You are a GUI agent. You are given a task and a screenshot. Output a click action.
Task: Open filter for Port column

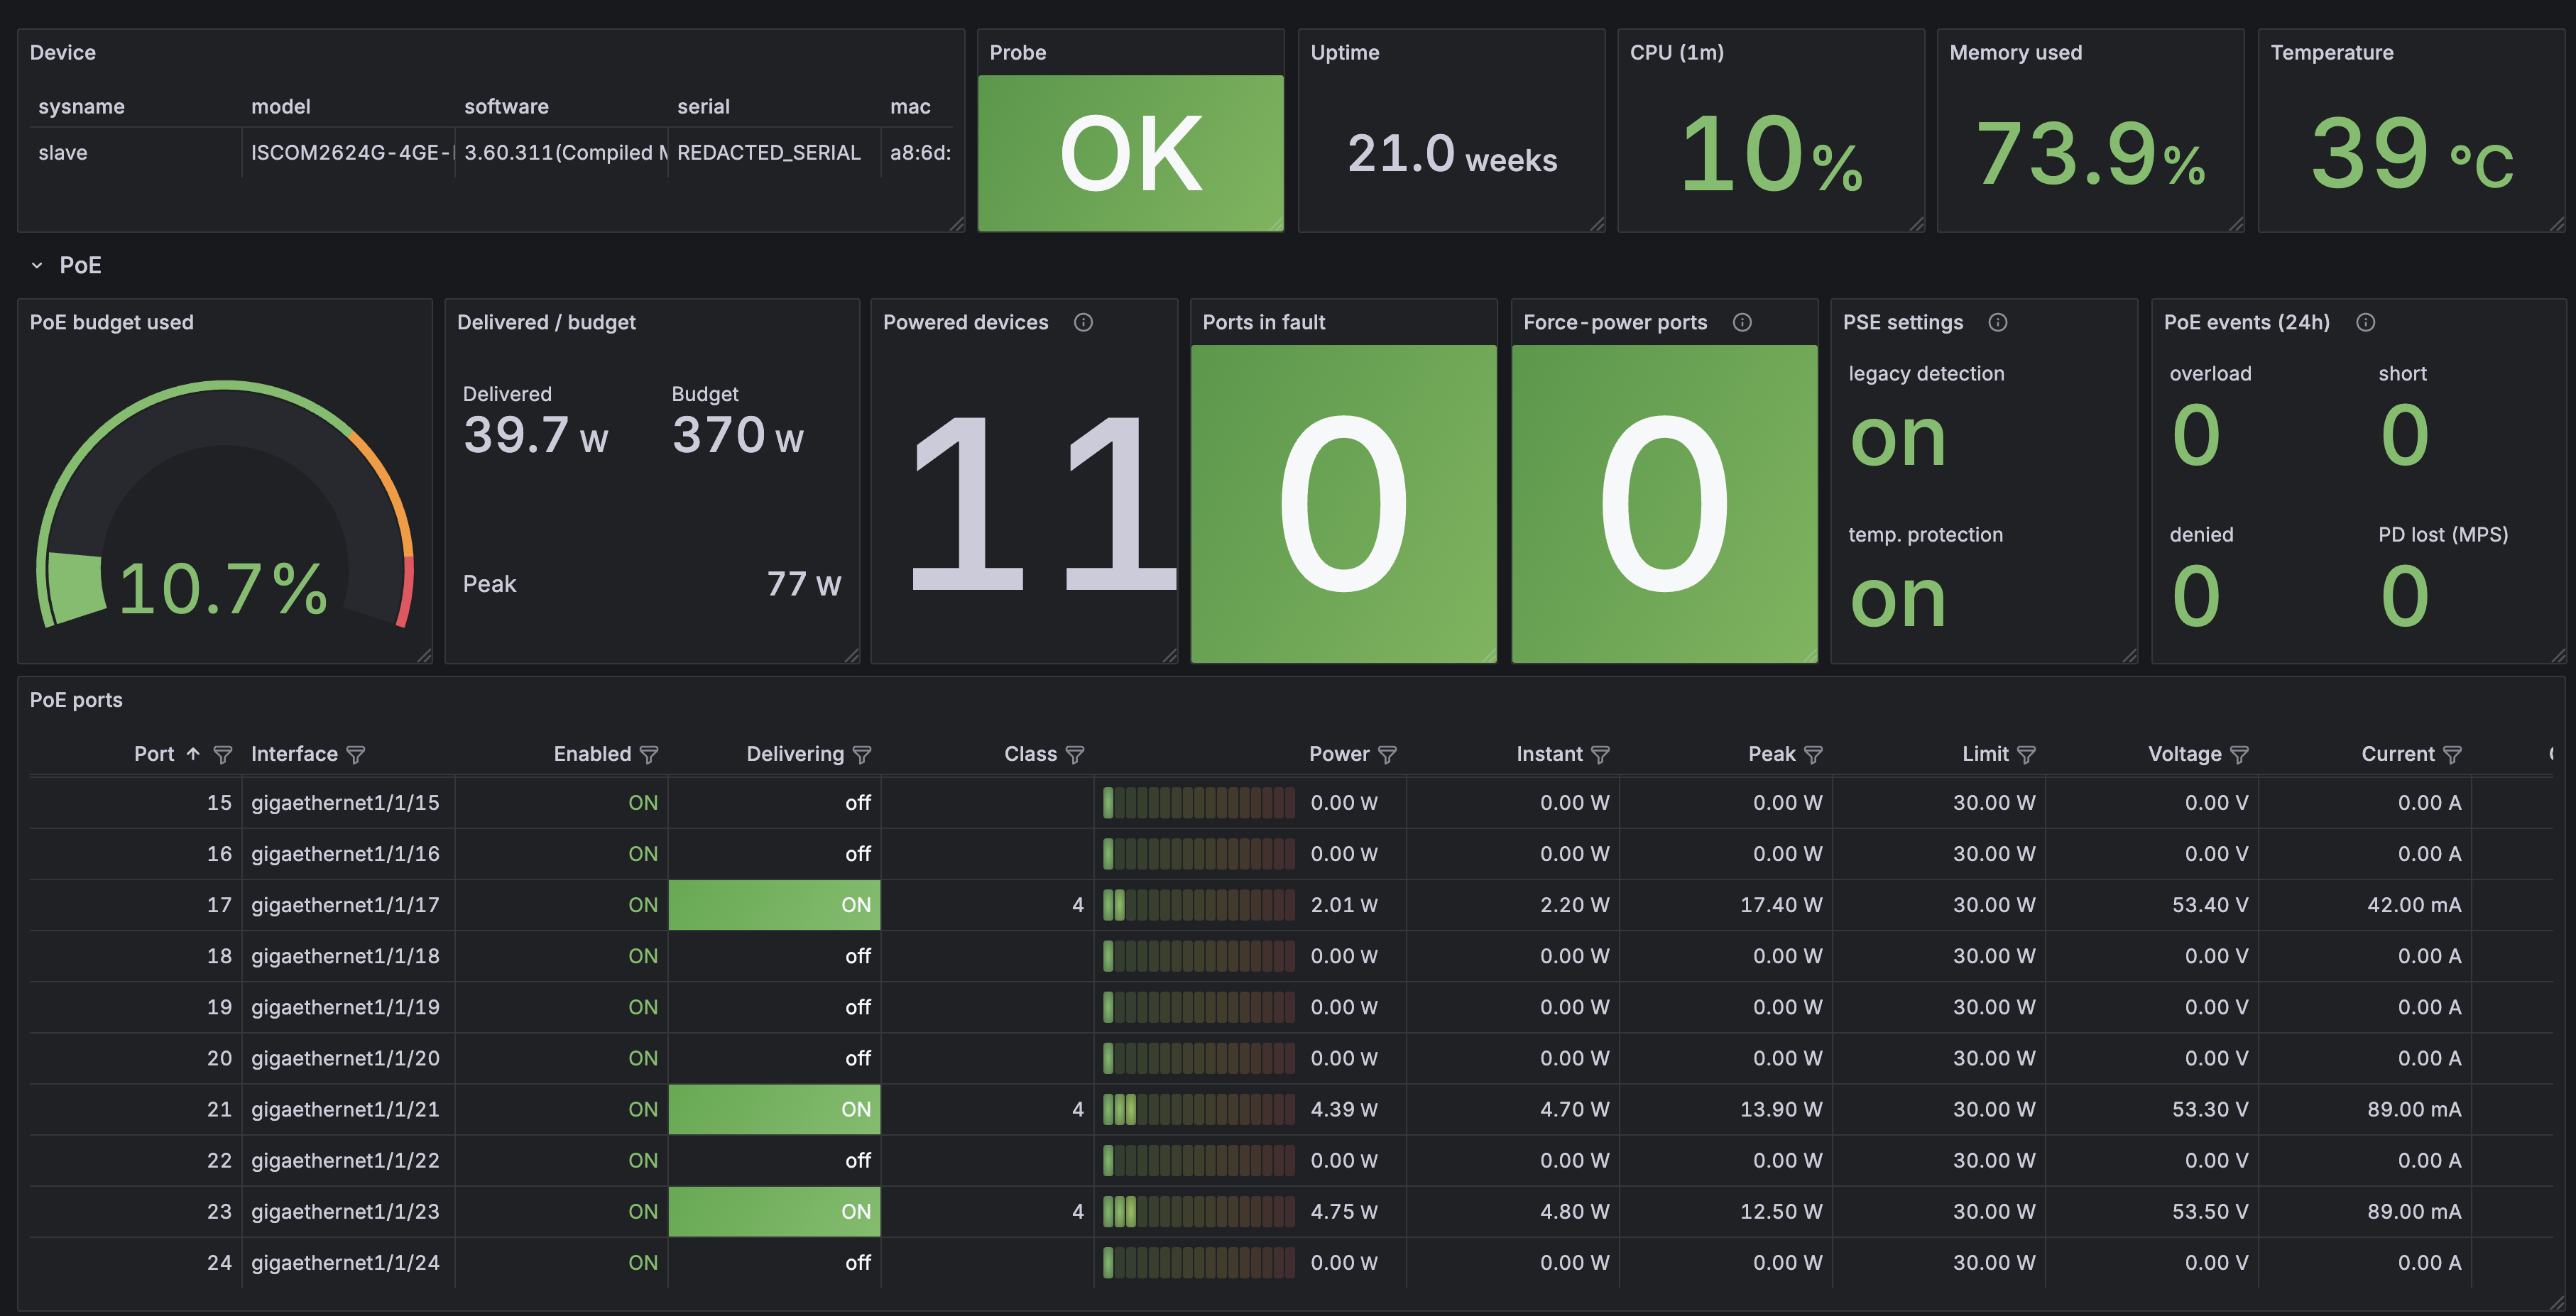click(223, 754)
